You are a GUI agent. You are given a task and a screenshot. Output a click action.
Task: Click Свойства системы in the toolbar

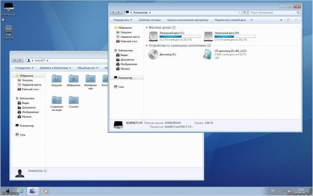point(150,20)
